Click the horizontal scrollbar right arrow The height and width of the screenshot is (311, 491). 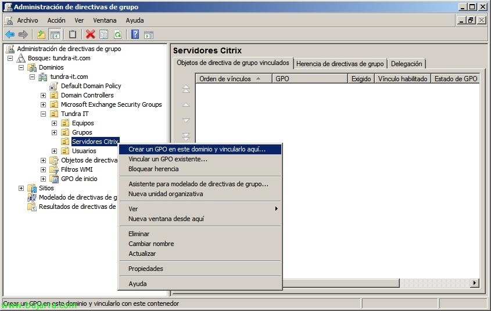475,283
